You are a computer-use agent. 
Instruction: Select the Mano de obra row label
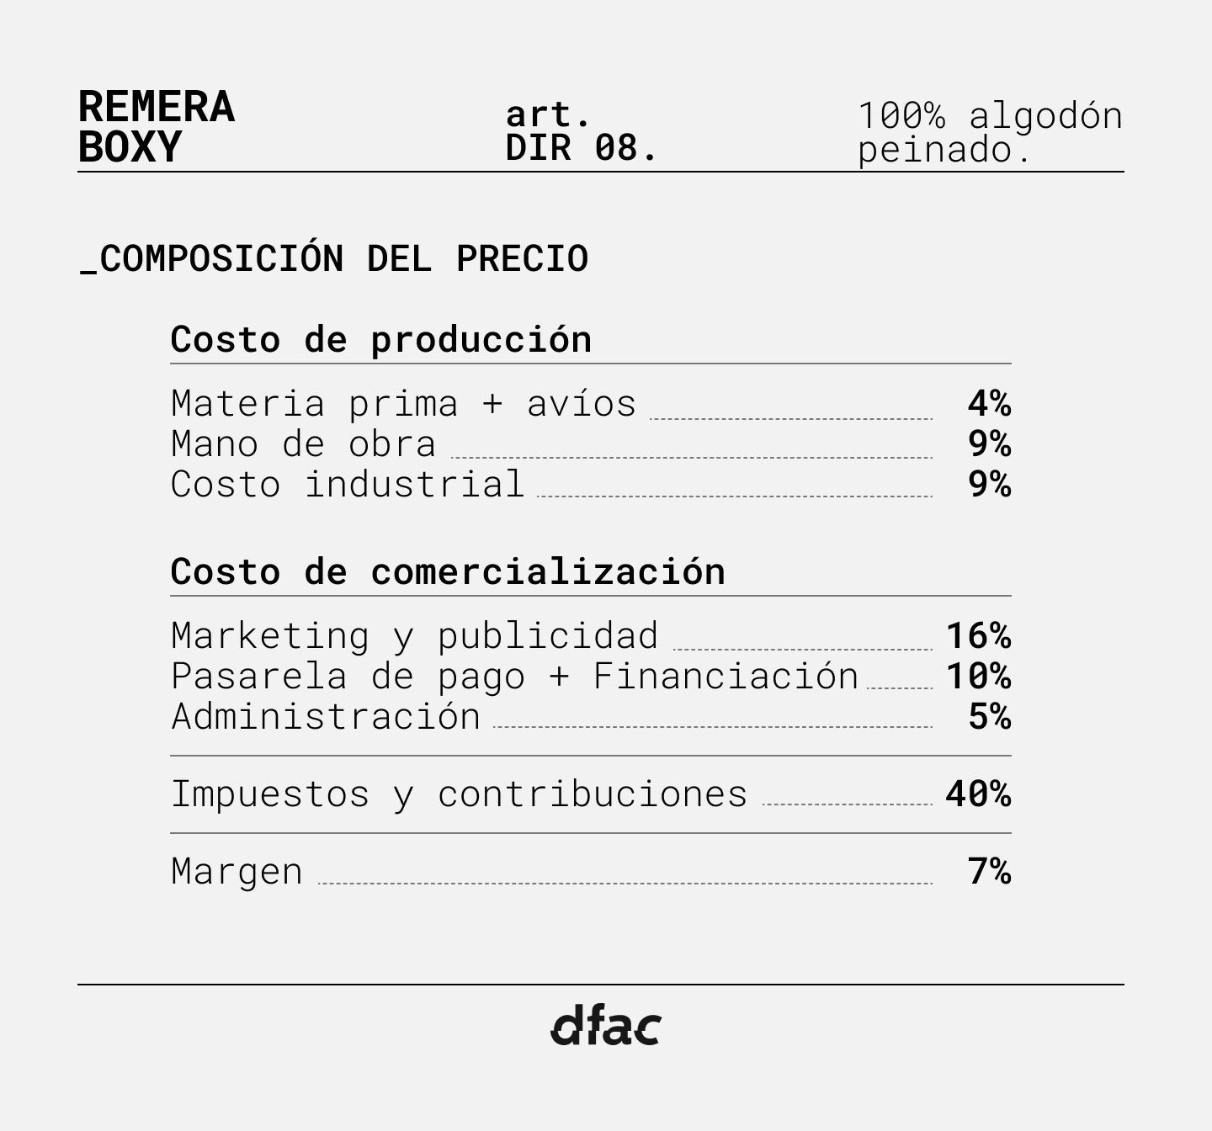tap(303, 443)
